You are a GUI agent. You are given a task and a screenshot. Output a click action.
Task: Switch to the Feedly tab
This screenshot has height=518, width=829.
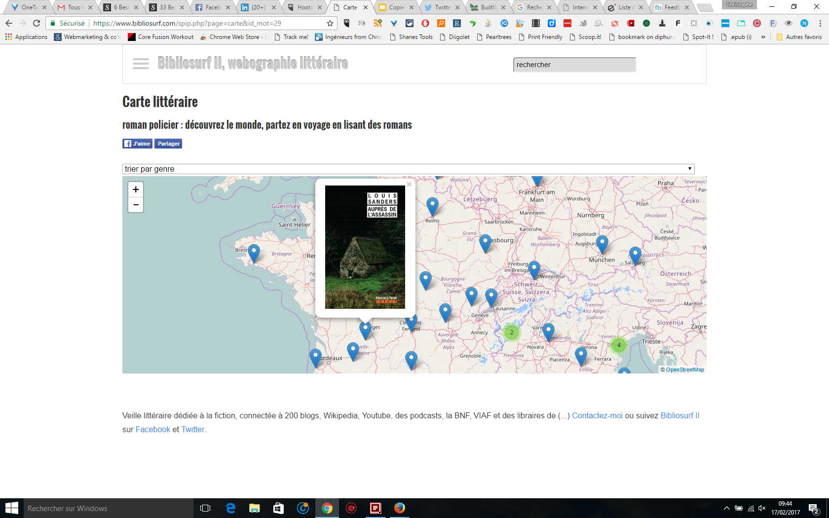tap(671, 7)
